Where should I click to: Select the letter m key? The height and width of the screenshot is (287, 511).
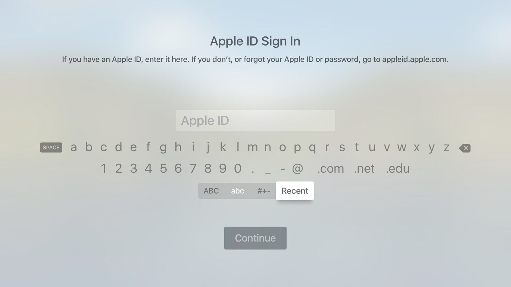253,147
